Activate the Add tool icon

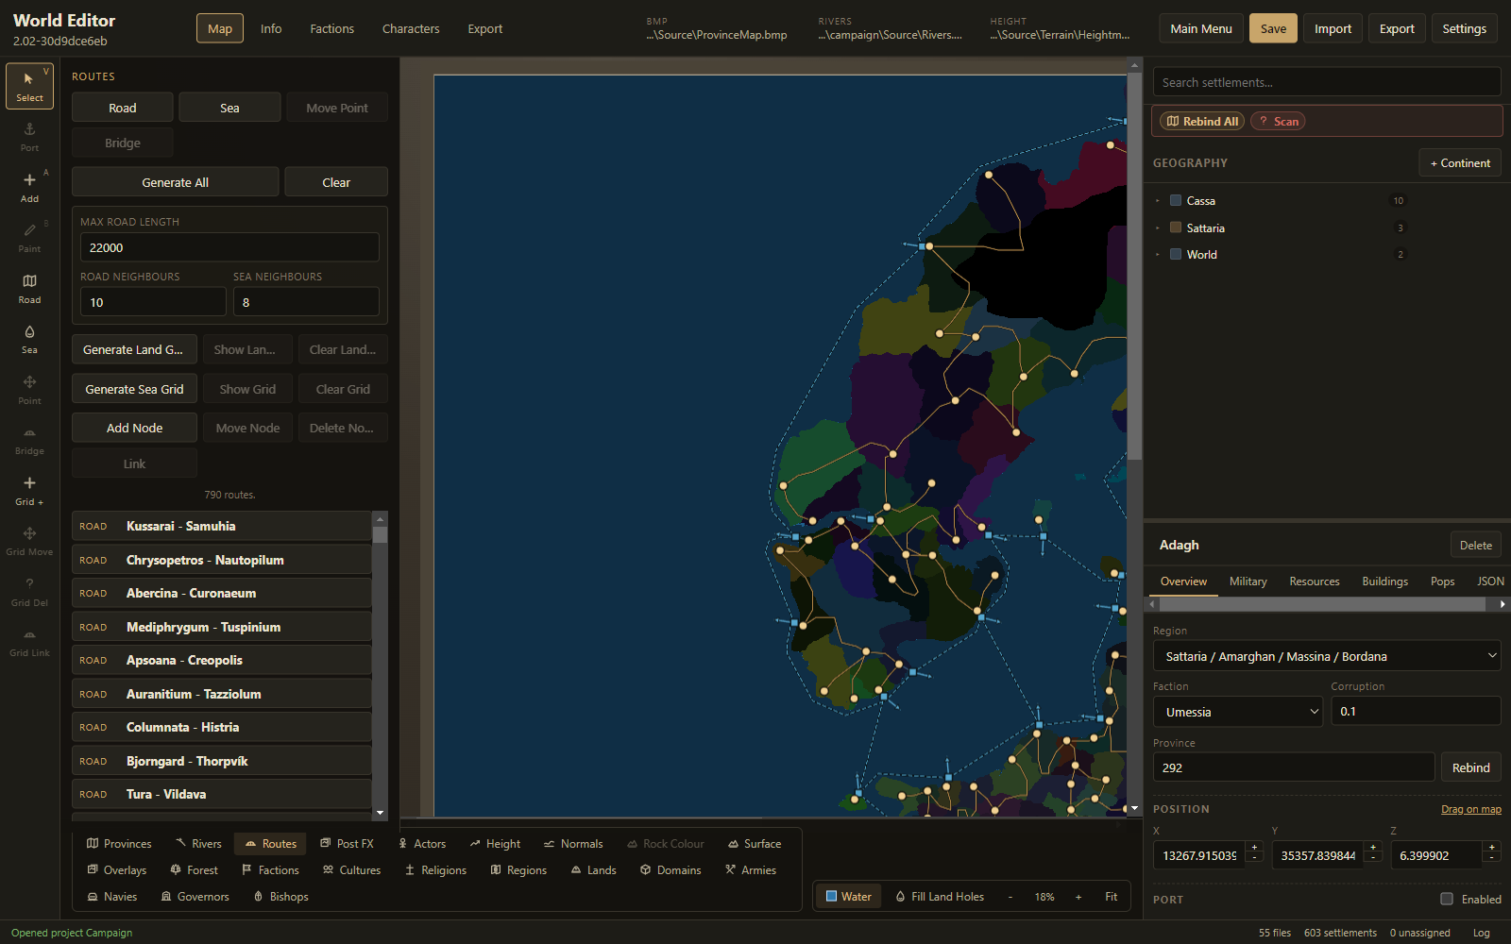point(29,188)
